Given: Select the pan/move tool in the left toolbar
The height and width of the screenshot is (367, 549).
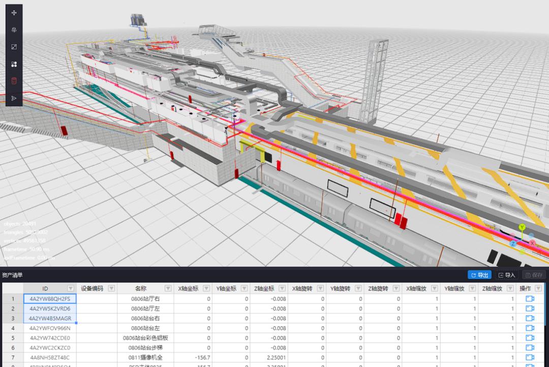Looking at the screenshot, I should 14,12.
